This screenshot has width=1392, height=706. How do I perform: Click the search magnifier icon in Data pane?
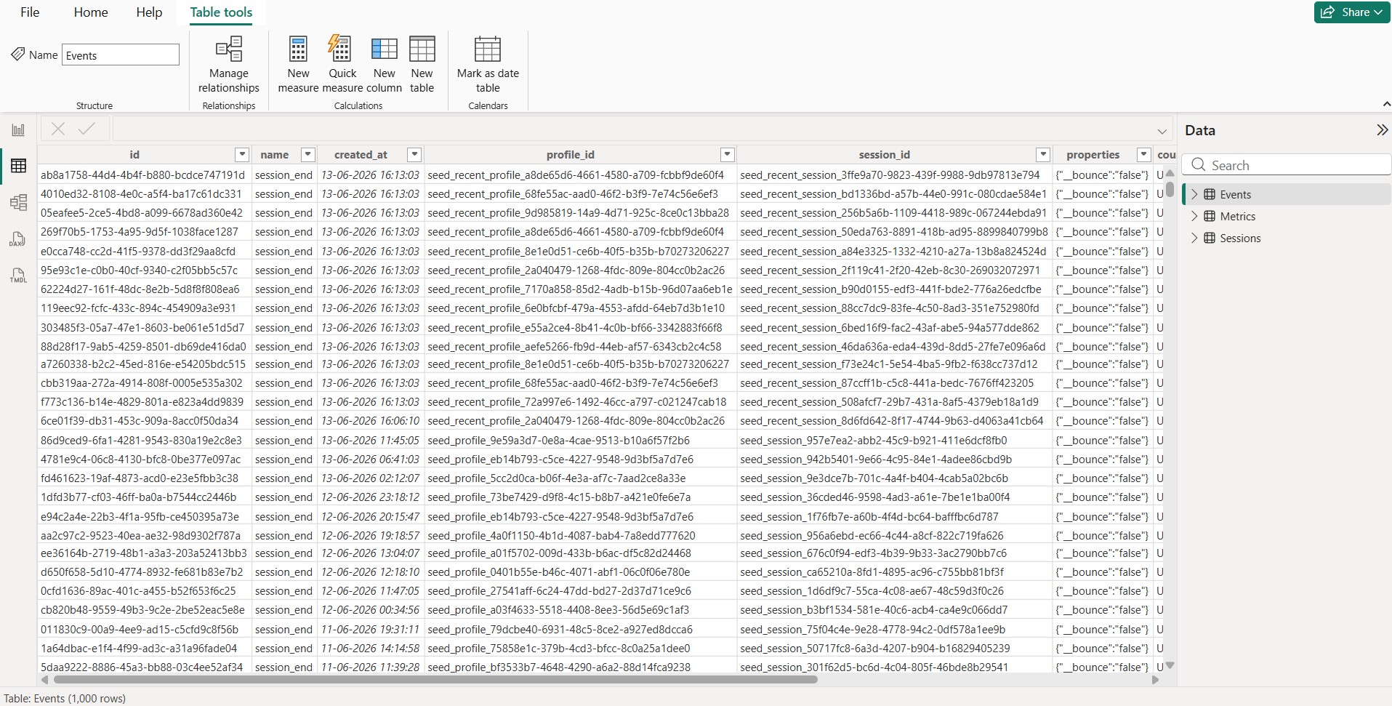pyautogui.click(x=1199, y=164)
